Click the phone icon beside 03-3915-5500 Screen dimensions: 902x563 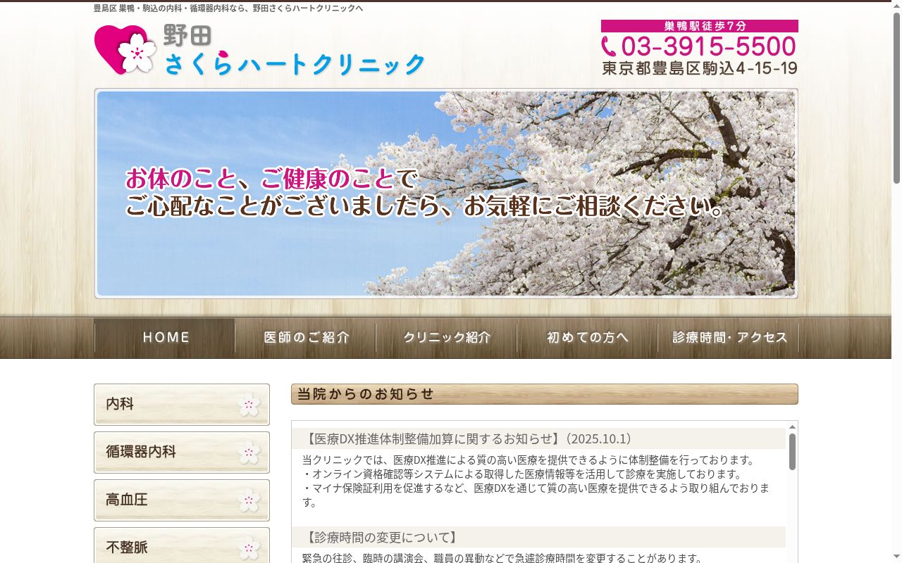(609, 46)
